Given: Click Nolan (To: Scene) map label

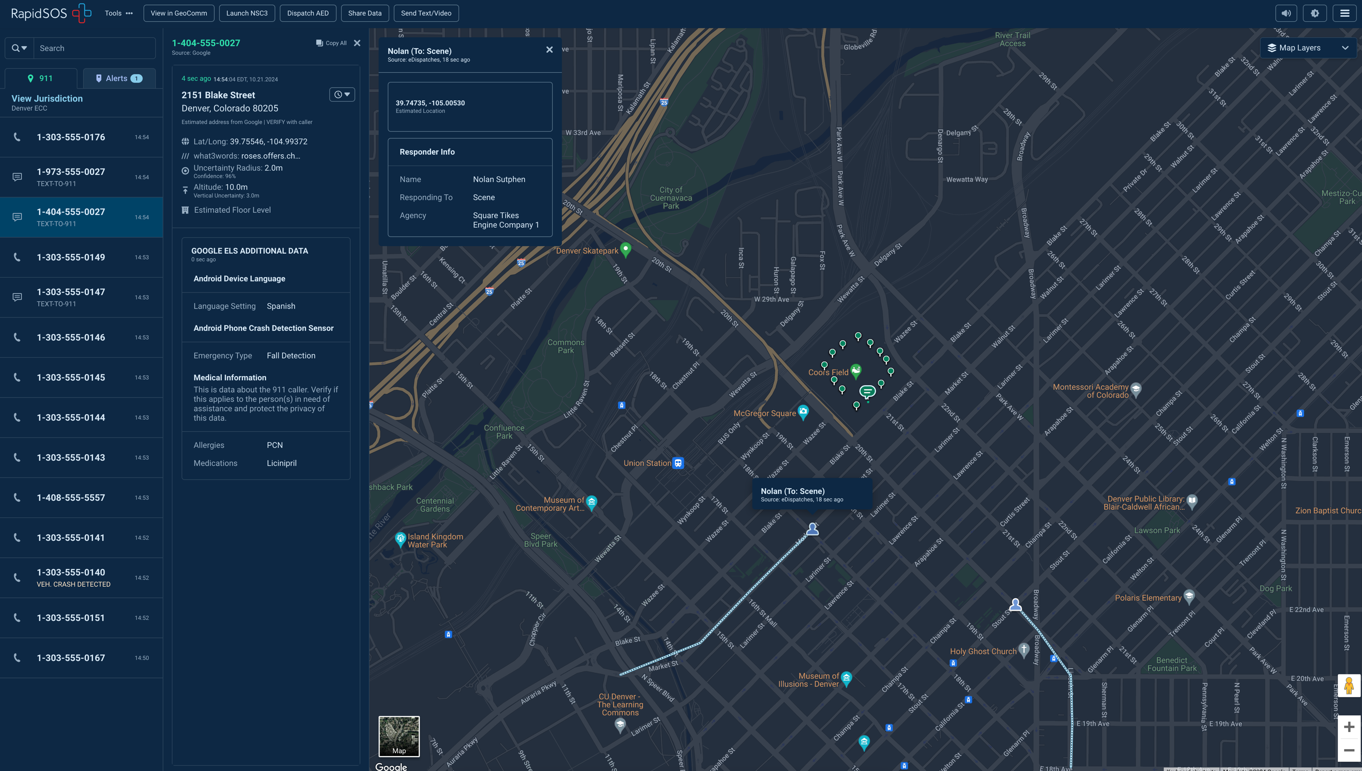Looking at the screenshot, I should [812, 495].
